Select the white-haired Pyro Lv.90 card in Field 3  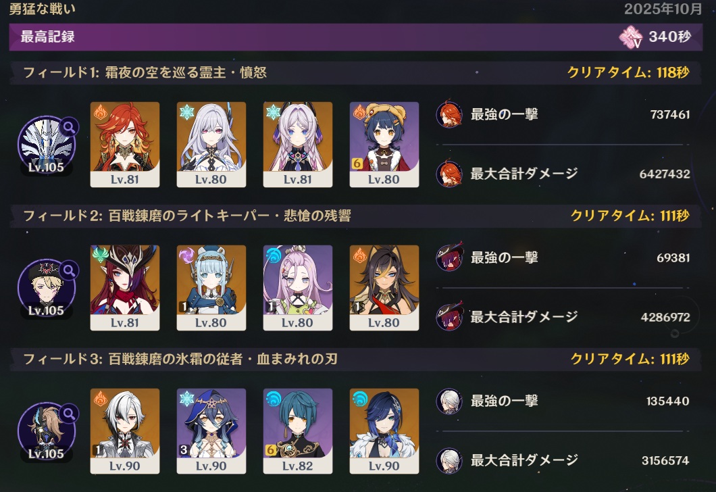[x=125, y=431]
